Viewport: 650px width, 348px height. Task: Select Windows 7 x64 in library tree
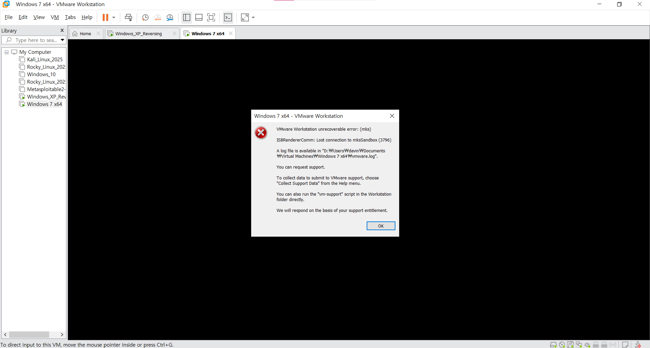44,104
